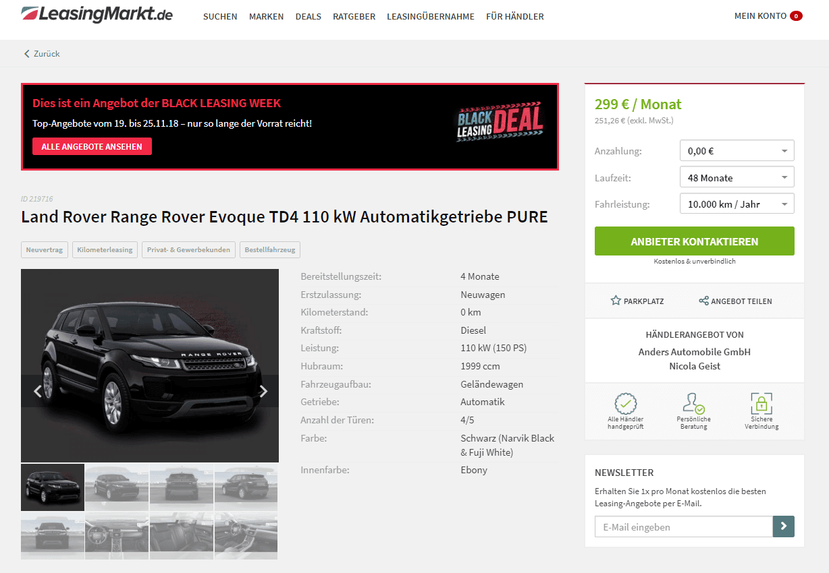Click the ALLE ANGEBOTE ANSEHEN button
The width and height of the screenshot is (829, 573).
(92, 146)
